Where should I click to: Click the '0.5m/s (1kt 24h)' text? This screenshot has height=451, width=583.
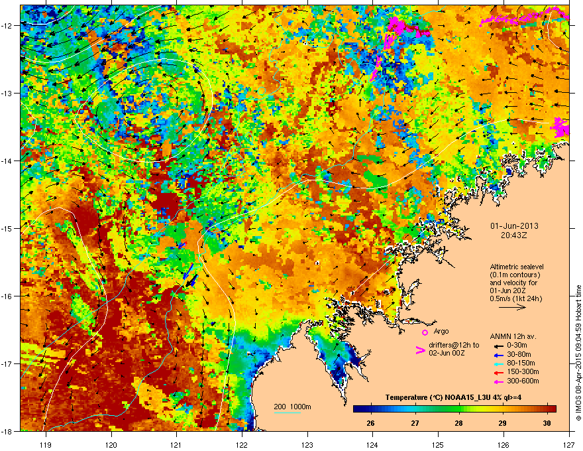coord(515,298)
